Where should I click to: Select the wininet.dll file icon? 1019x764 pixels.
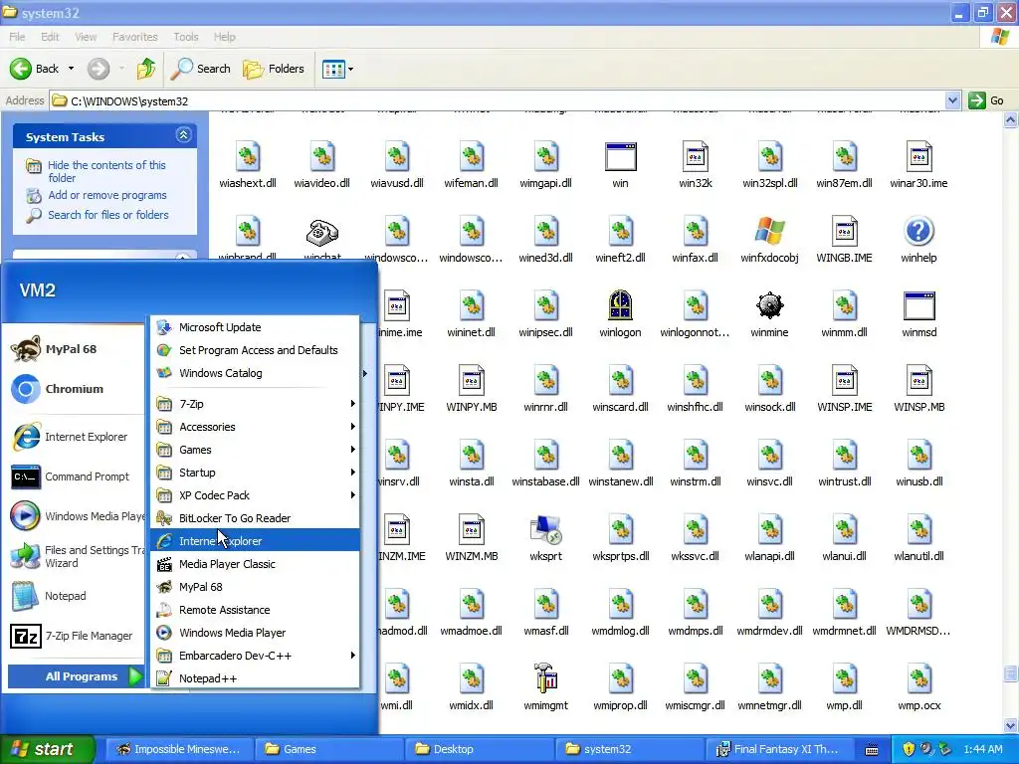coord(471,305)
